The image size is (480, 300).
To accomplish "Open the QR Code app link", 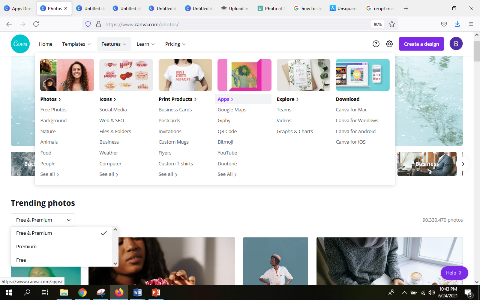I will (227, 131).
